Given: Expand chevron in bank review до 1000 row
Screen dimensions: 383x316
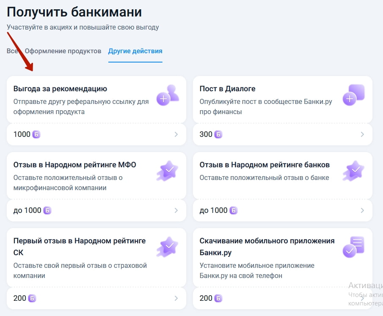Looking at the screenshot, I should [362, 210].
